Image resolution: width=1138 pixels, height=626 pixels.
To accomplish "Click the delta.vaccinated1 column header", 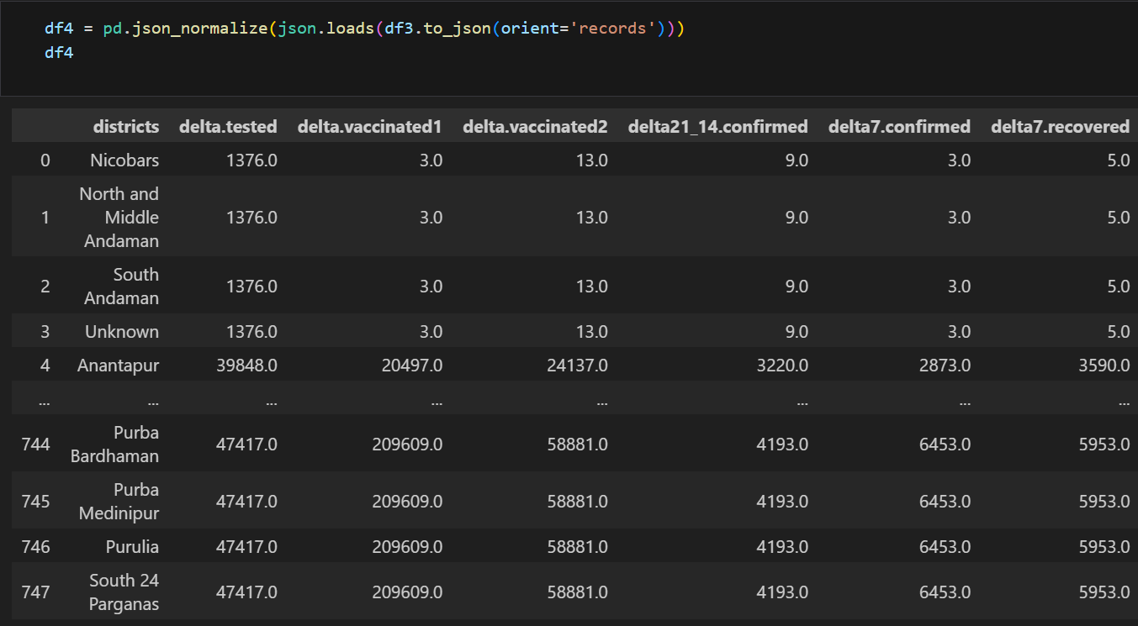I will [x=370, y=126].
